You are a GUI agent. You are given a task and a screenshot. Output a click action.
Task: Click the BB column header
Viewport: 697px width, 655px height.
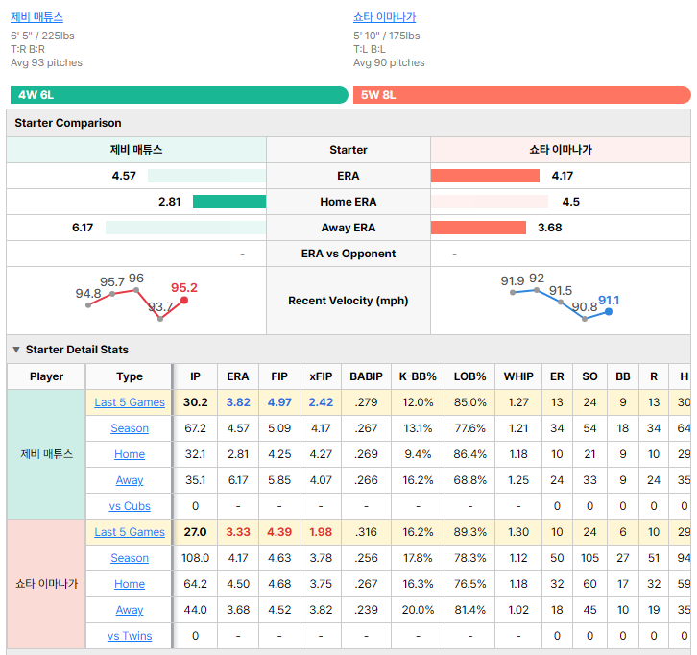623,376
